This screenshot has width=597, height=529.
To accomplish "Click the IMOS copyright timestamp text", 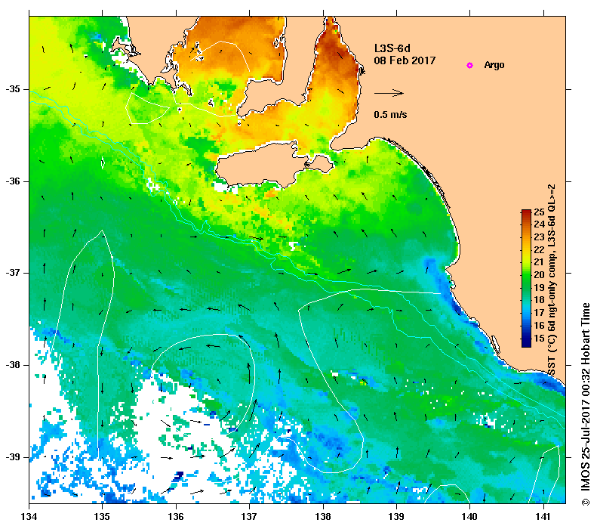I will tap(585, 405).
